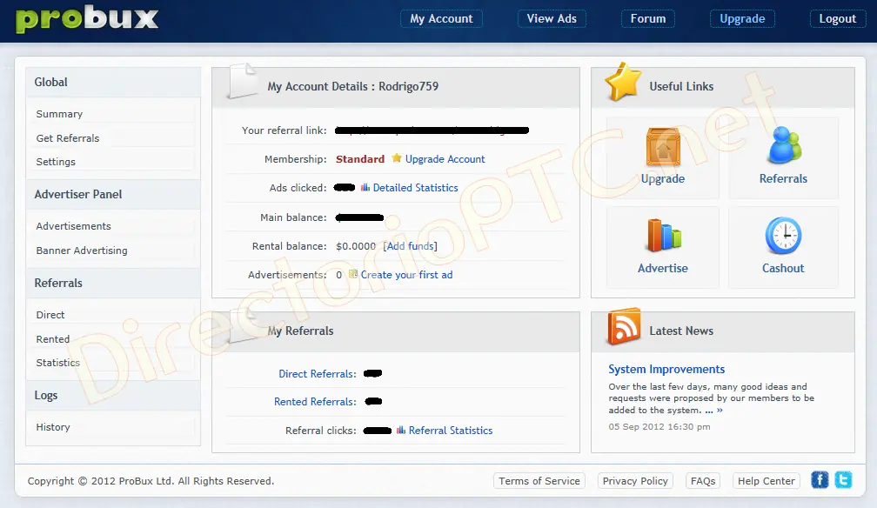The image size is (877, 508).
Task: Open the Detailed Statistics link
Action: (416, 188)
